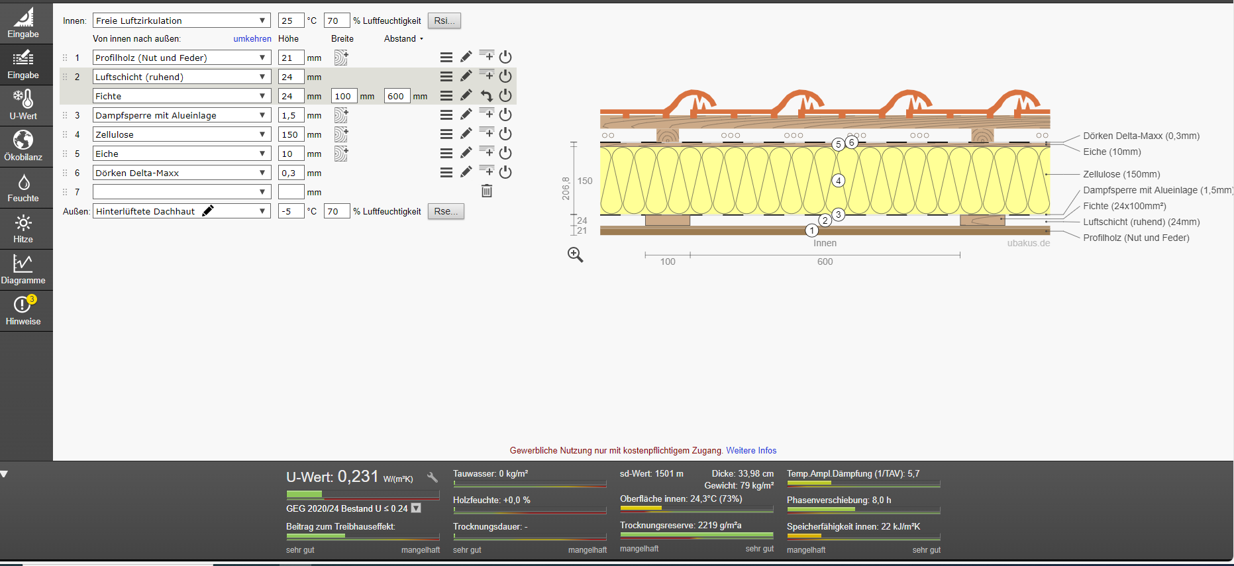Open the Feuchte moisture section
Screen dimensions: 1234x566
[23, 188]
